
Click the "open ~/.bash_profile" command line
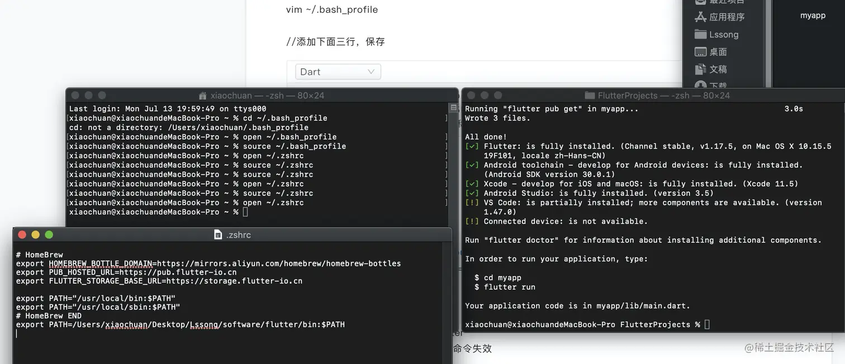pyautogui.click(x=203, y=137)
